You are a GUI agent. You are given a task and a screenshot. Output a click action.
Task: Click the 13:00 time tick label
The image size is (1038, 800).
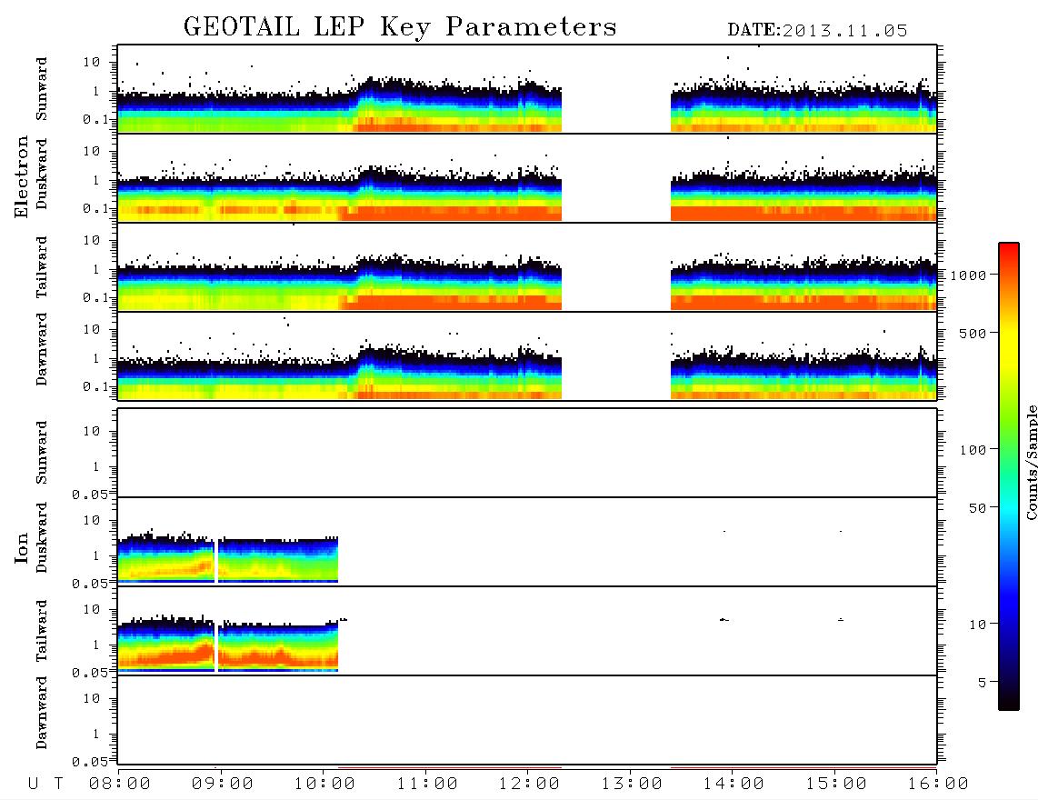coord(632,784)
